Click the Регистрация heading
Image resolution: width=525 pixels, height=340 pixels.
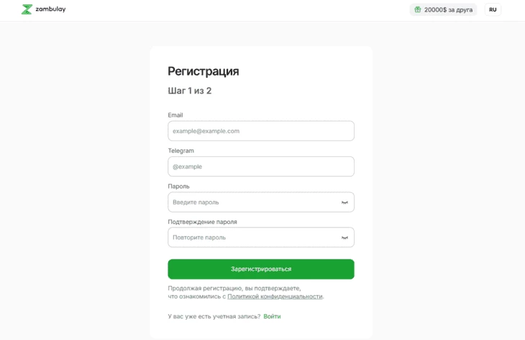(204, 71)
